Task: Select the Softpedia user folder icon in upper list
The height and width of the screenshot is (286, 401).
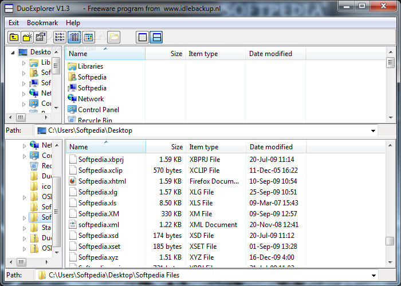Action: 72,77
